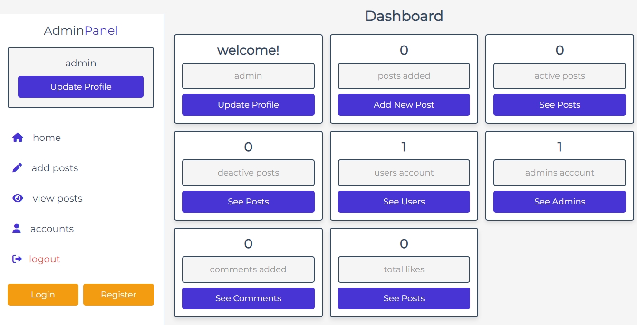This screenshot has height=325, width=637.
Task: Click the AdminPanel logo text
Action: click(x=81, y=31)
